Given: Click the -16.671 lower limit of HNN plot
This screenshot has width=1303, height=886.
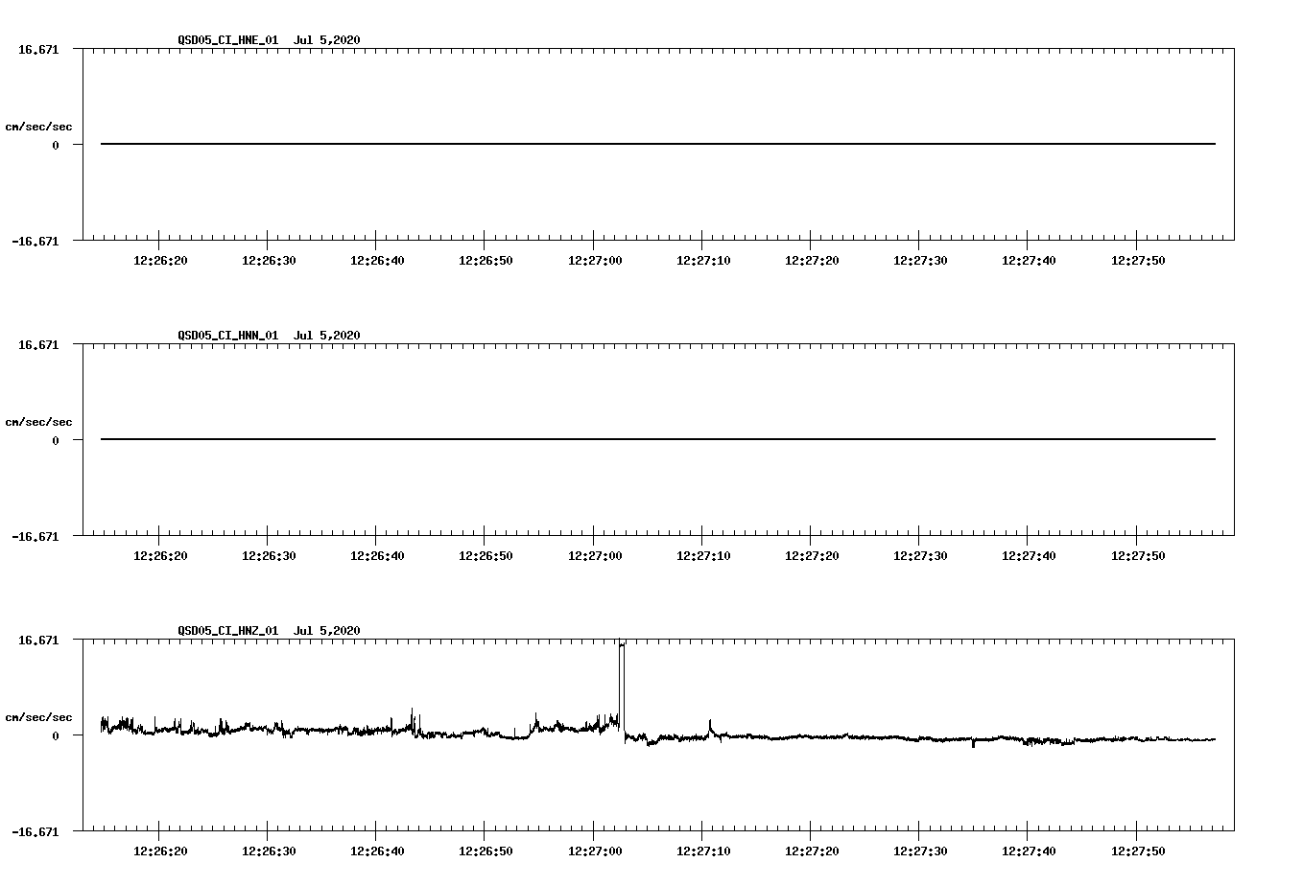Looking at the screenshot, I should pyautogui.click(x=36, y=537).
